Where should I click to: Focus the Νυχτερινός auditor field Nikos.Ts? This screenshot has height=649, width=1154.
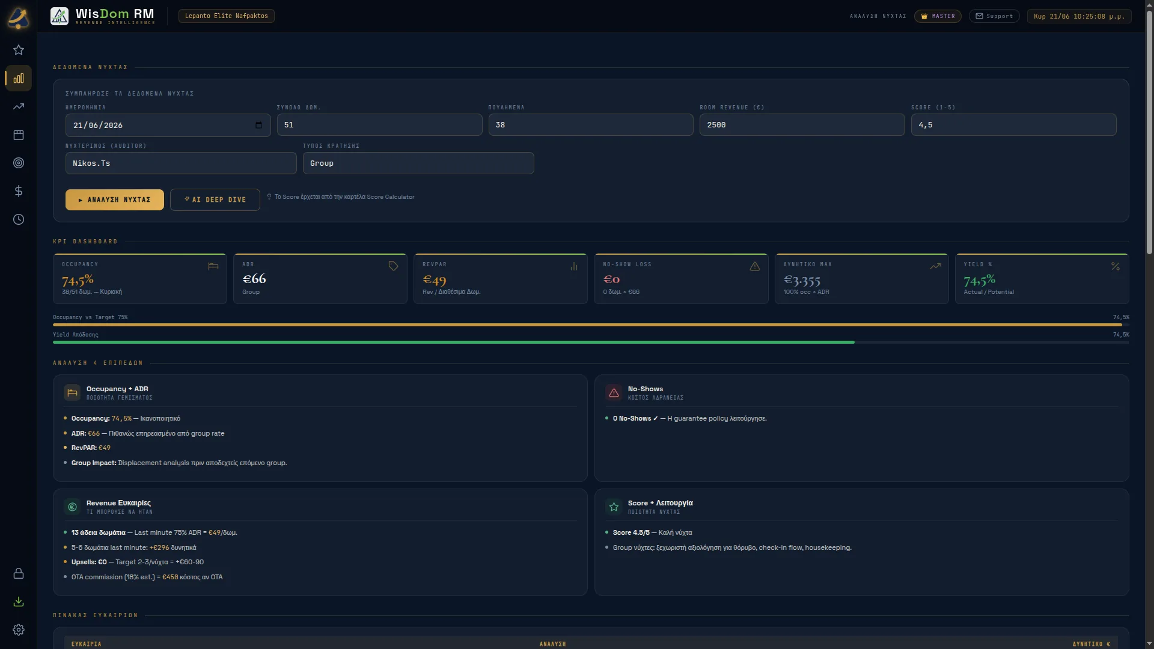coord(181,163)
